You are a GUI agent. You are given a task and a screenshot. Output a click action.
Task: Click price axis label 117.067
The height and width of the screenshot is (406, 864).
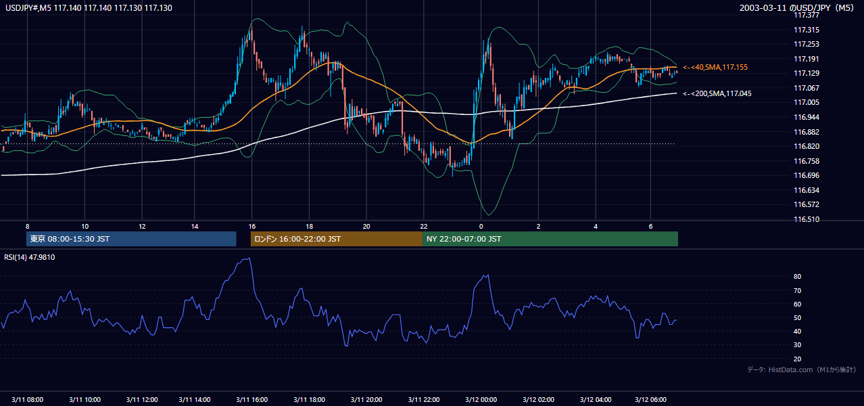[807, 88]
